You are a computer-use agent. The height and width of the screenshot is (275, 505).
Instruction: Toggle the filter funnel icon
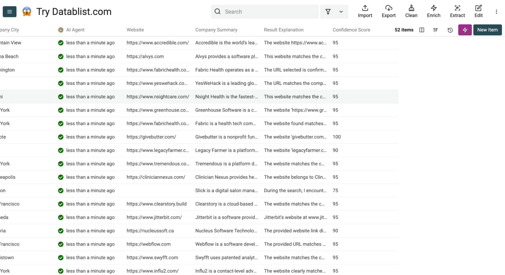tap(328, 11)
